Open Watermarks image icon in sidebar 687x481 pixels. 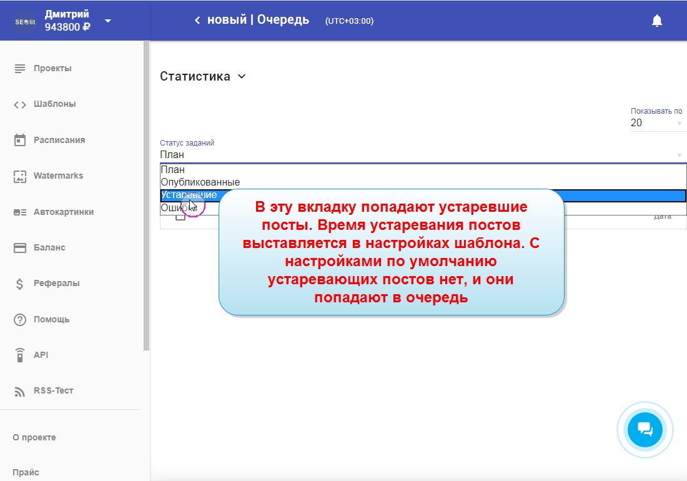pos(20,176)
